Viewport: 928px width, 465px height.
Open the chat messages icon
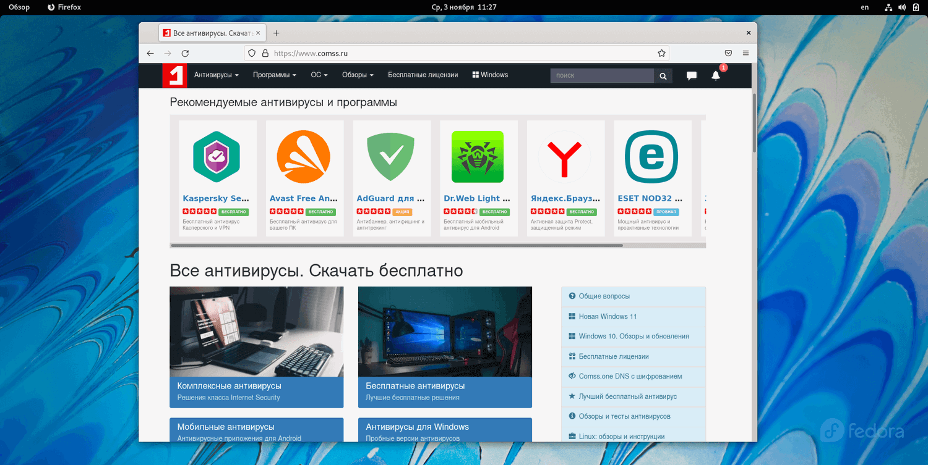[692, 76]
